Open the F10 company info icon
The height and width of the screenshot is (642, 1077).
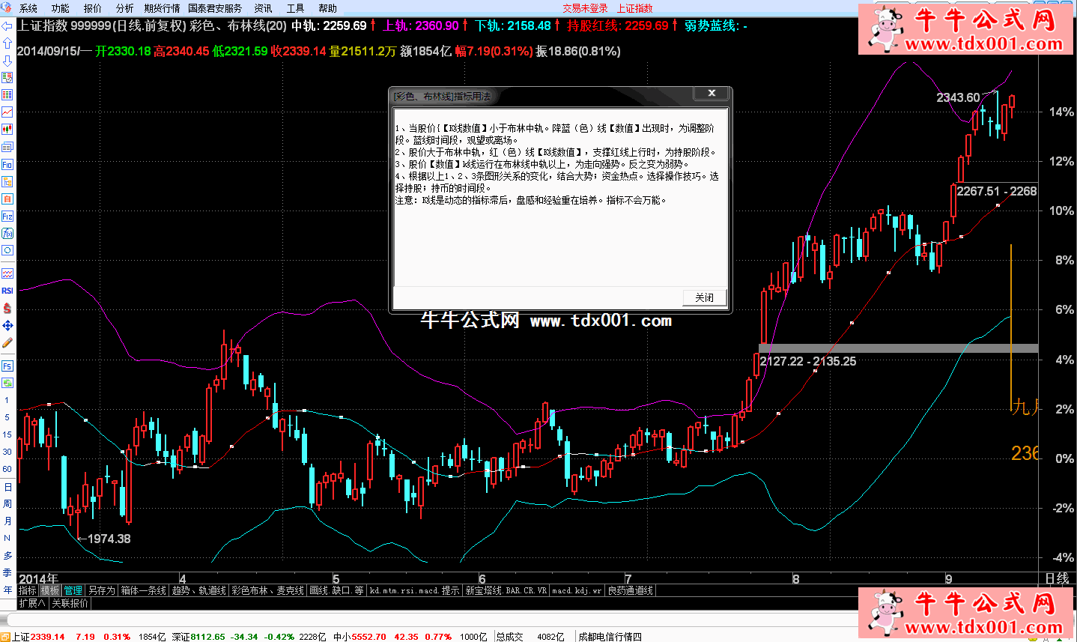click(x=7, y=164)
